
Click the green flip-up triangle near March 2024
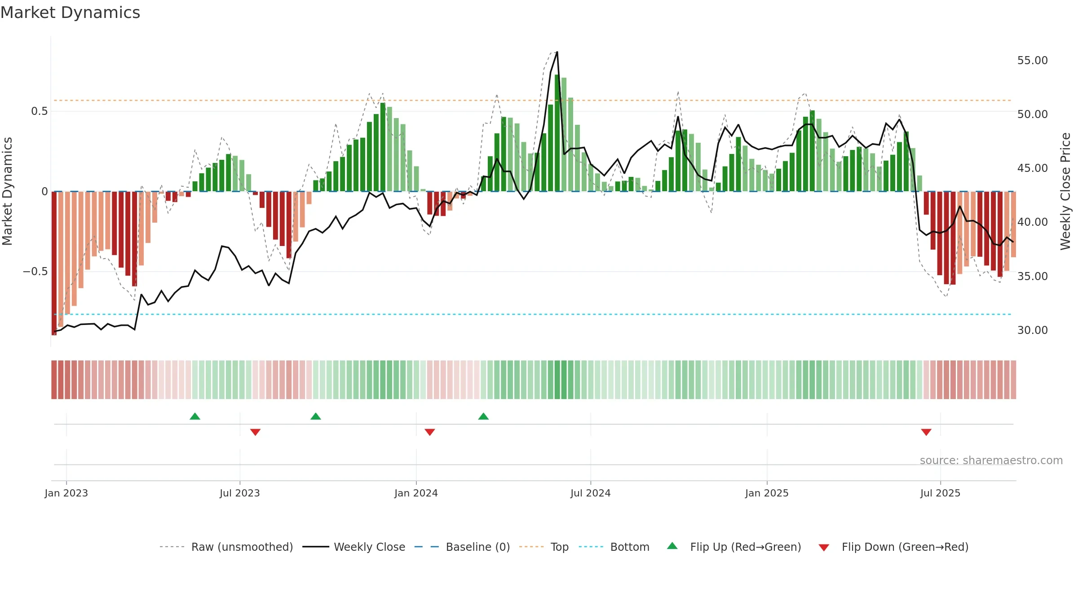click(x=483, y=416)
